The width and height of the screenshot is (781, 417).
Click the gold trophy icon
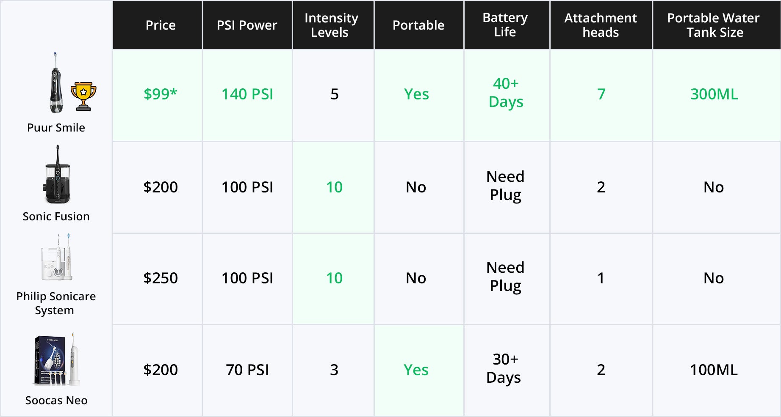pos(83,96)
